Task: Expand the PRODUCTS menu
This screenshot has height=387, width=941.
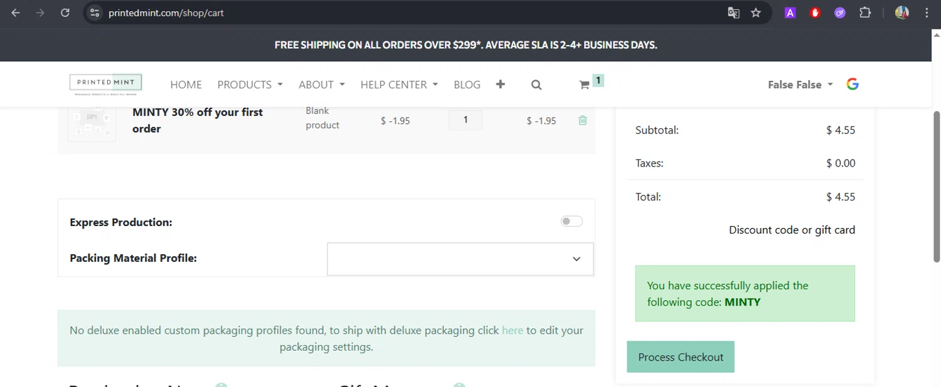Action: pyautogui.click(x=250, y=85)
